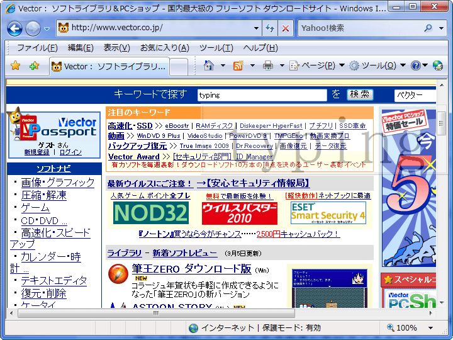Click the Refresh page icon
This screenshot has height=340, width=453.
pyautogui.click(x=270, y=28)
